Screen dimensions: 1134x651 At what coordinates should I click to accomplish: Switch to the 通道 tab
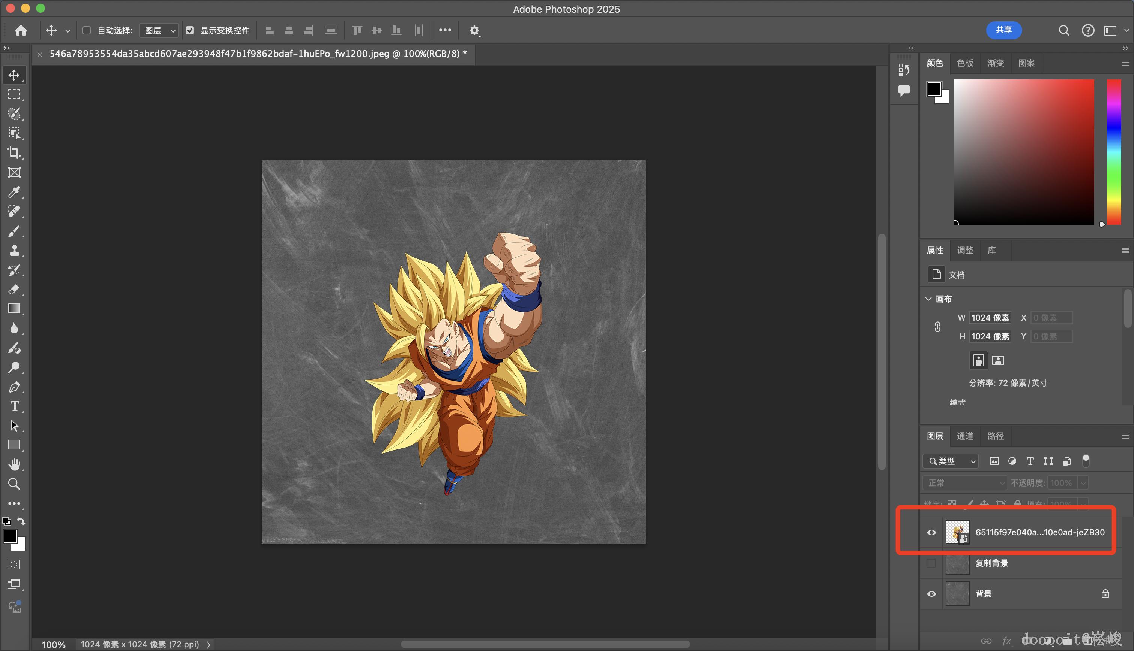pos(965,436)
